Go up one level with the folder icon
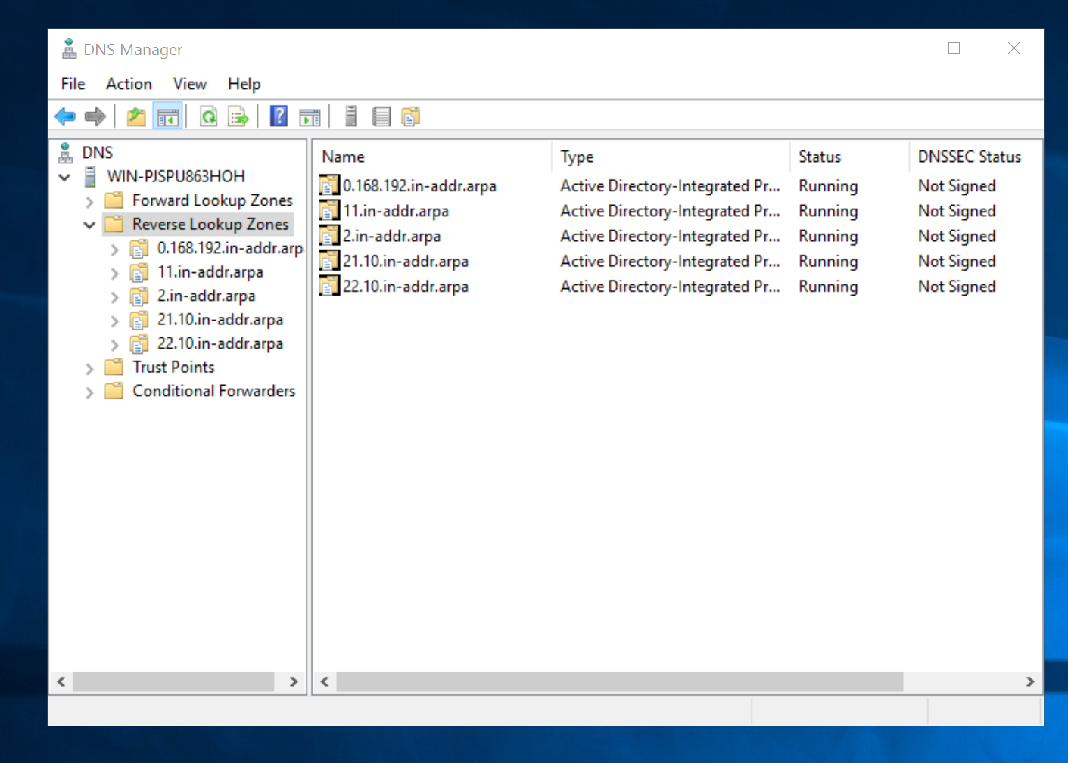This screenshot has height=763, width=1068. coord(136,116)
